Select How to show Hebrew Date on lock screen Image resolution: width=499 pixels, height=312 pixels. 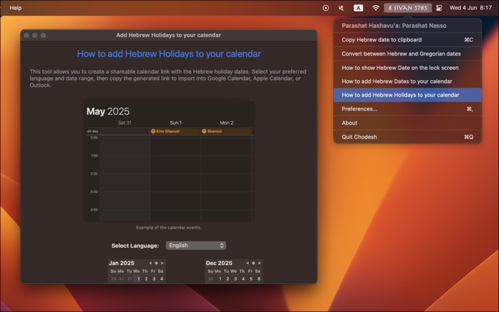[x=407, y=68]
